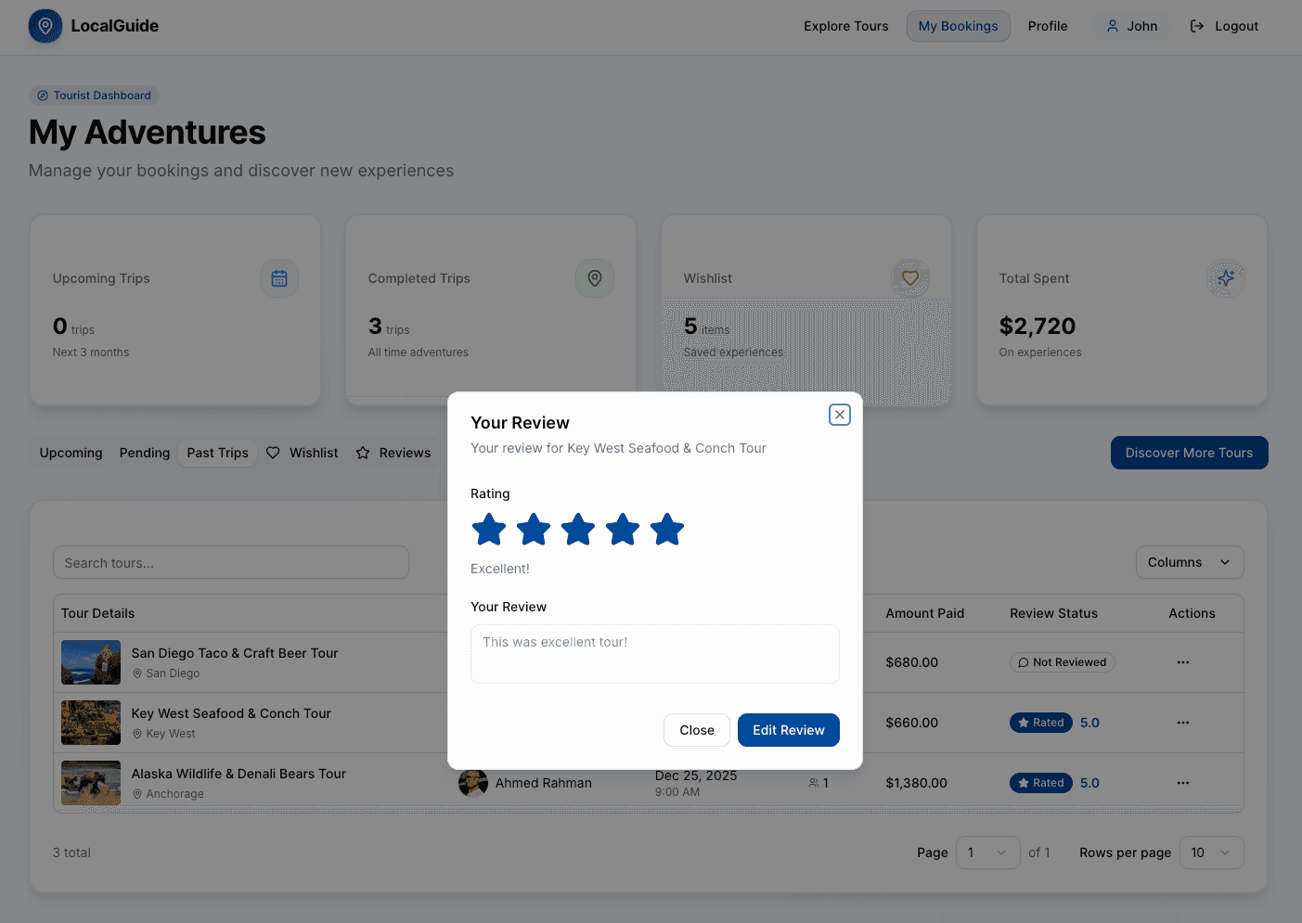Open the Columns dropdown

[x=1189, y=562]
